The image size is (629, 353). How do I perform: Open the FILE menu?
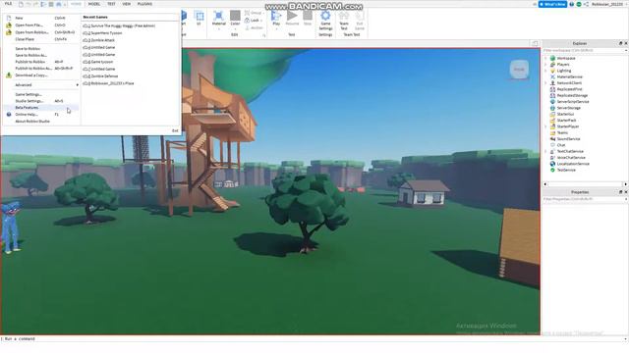click(x=8, y=4)
